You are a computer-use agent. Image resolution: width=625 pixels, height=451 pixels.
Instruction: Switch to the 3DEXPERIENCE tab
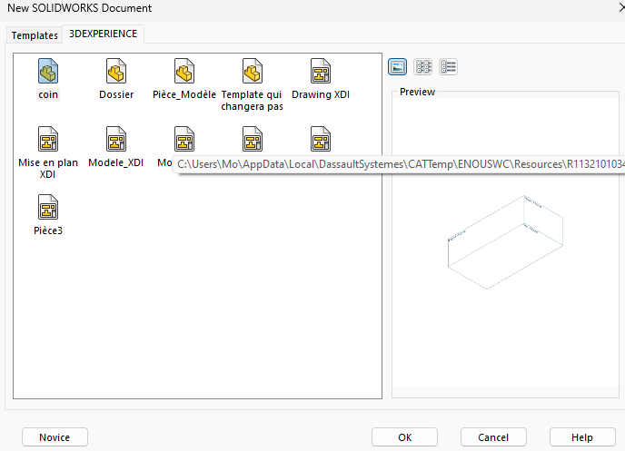(x=104, y=34)
